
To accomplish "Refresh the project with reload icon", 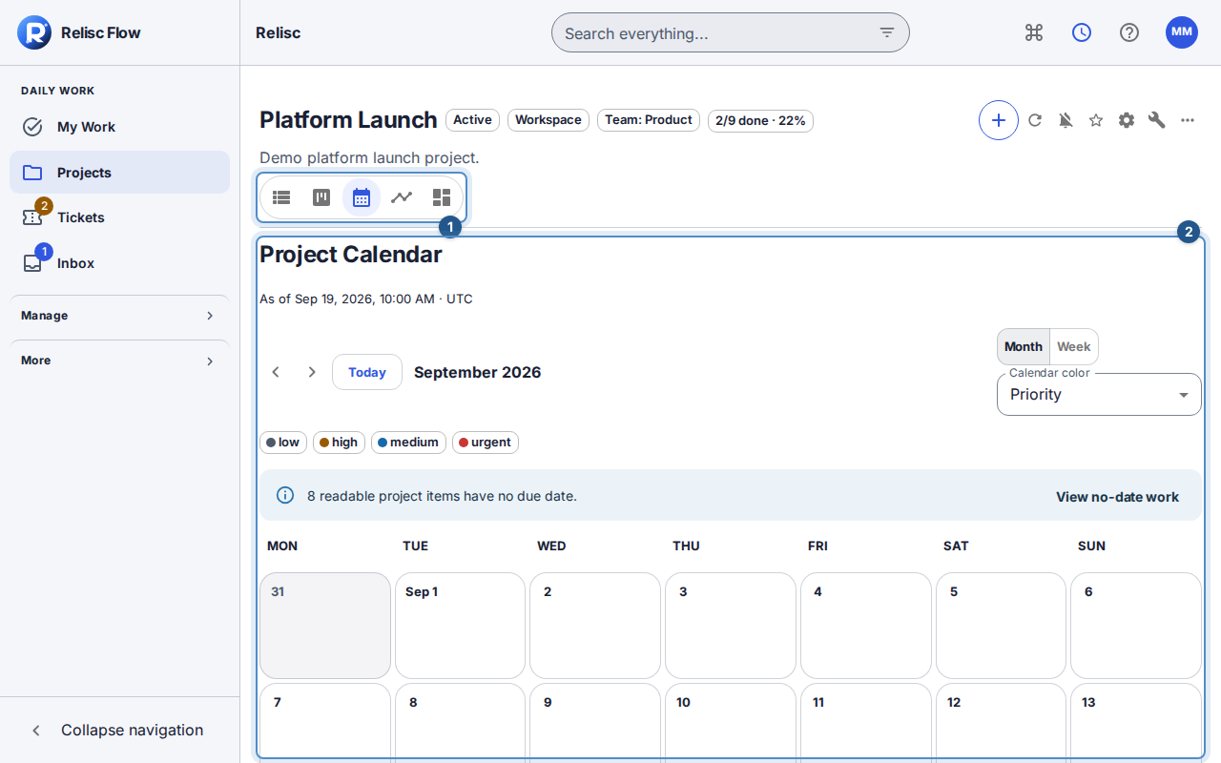I will pos(1035,120).
